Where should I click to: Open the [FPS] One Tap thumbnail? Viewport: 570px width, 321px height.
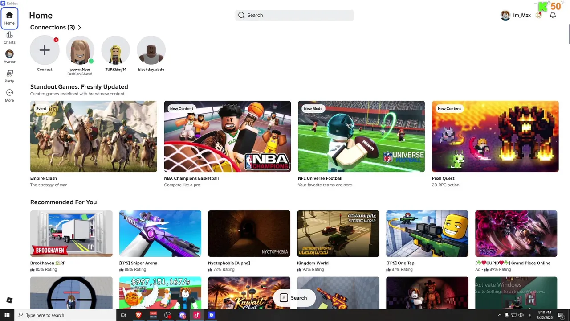point(427,234)
